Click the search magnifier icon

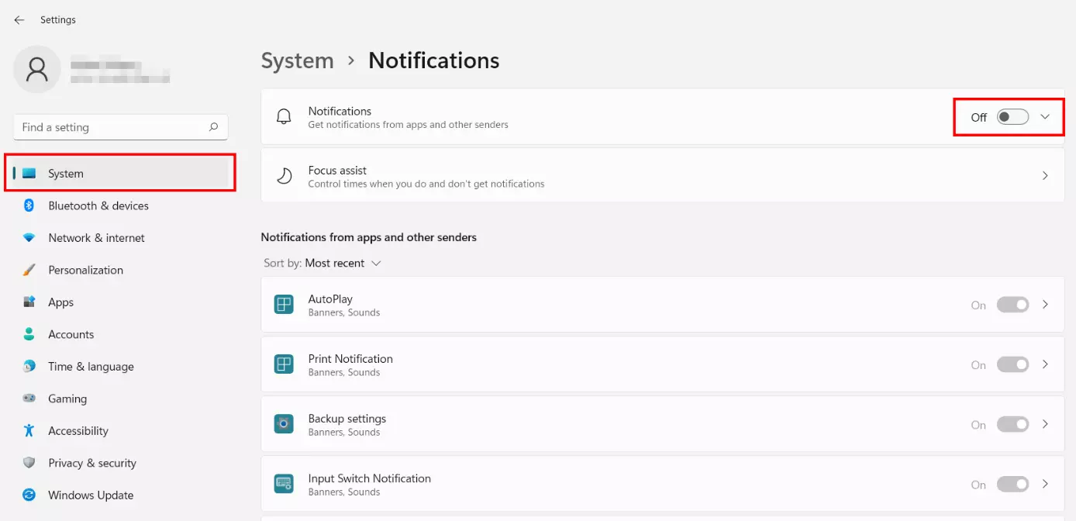(x=213, y=127)
